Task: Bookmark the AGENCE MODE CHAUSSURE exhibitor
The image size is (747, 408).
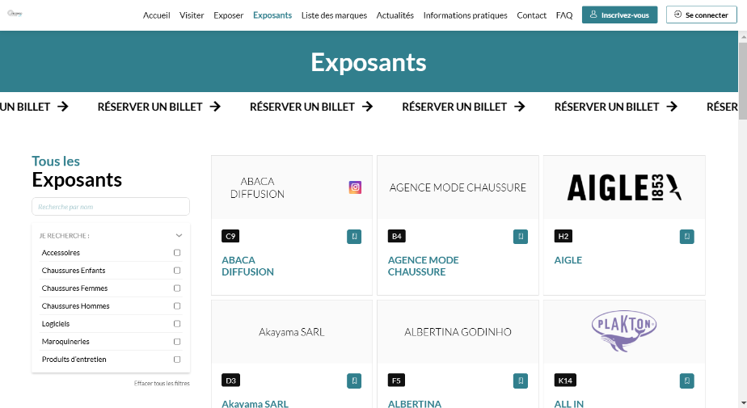Action: (x=521, y=237)
